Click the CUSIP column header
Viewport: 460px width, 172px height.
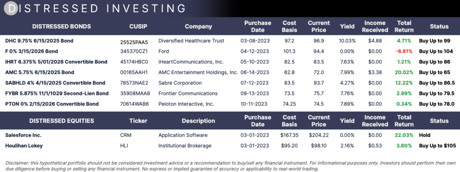[138, 26]
